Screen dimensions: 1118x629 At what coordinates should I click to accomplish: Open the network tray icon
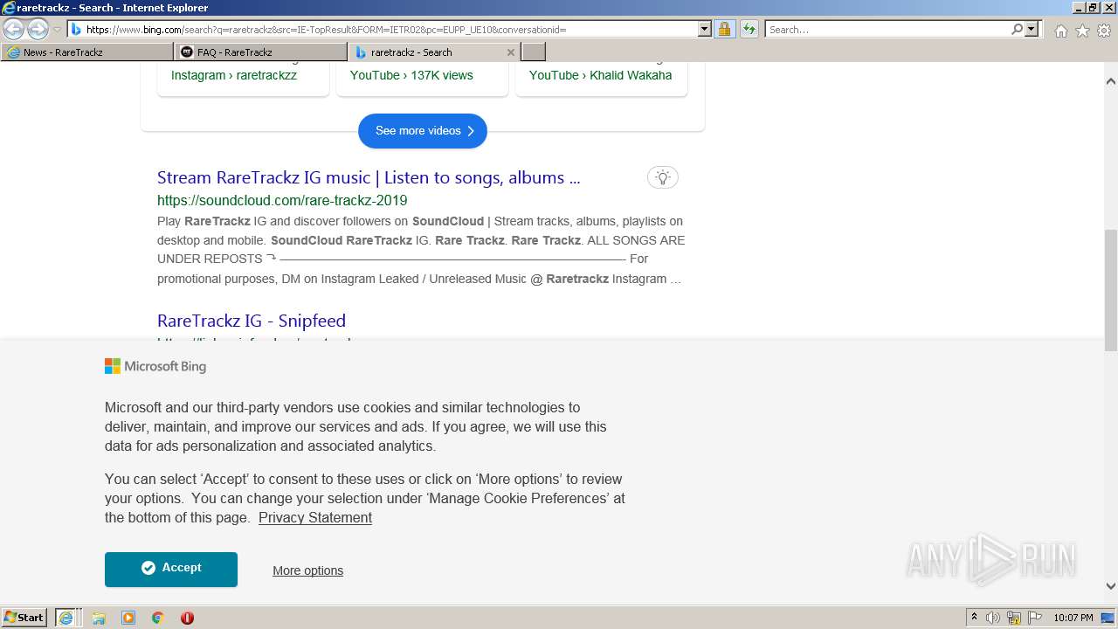[x=1014, y=618]
